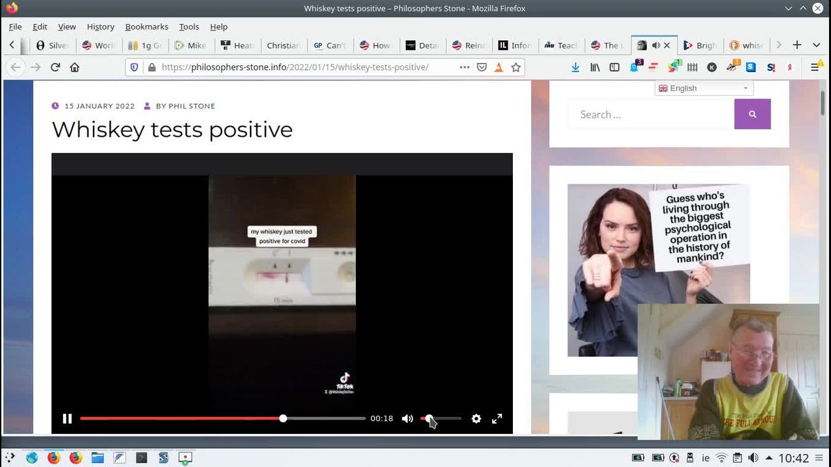Reload the current page
The image size is (831, 467).
pyautogui.click(x=55, y=67)
